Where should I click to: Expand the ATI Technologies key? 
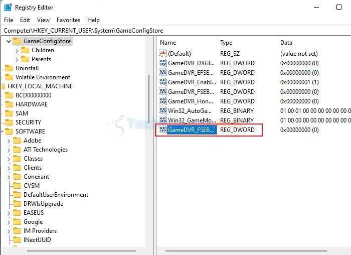coord(9,150)
